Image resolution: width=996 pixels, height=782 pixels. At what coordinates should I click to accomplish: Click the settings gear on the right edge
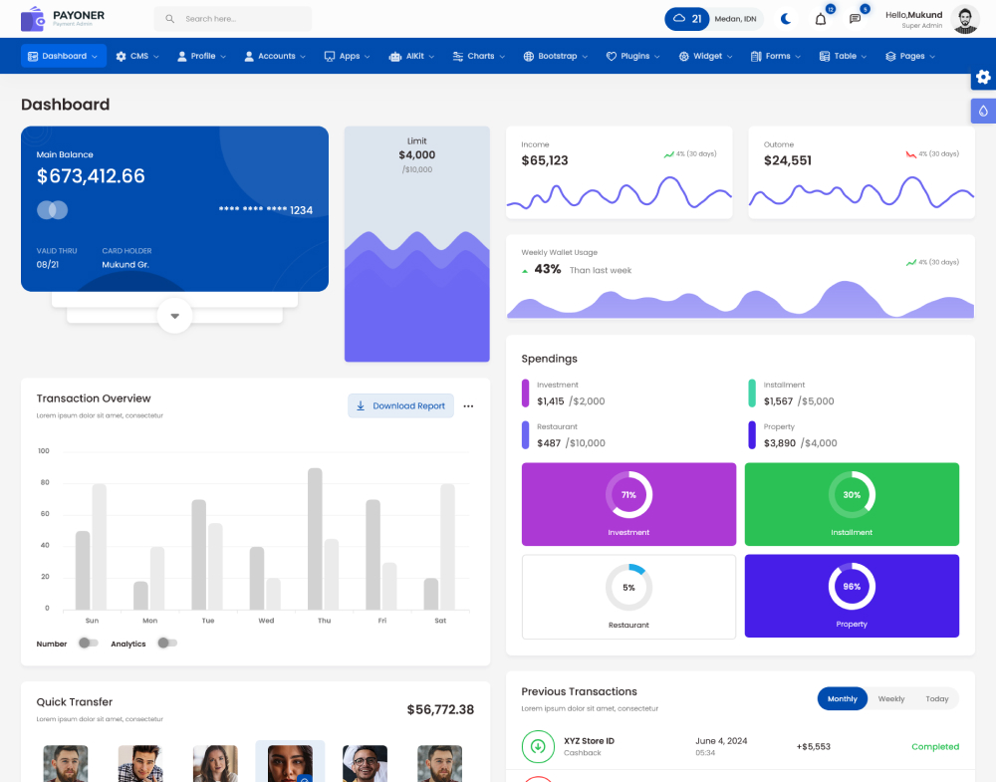point(983,78)
